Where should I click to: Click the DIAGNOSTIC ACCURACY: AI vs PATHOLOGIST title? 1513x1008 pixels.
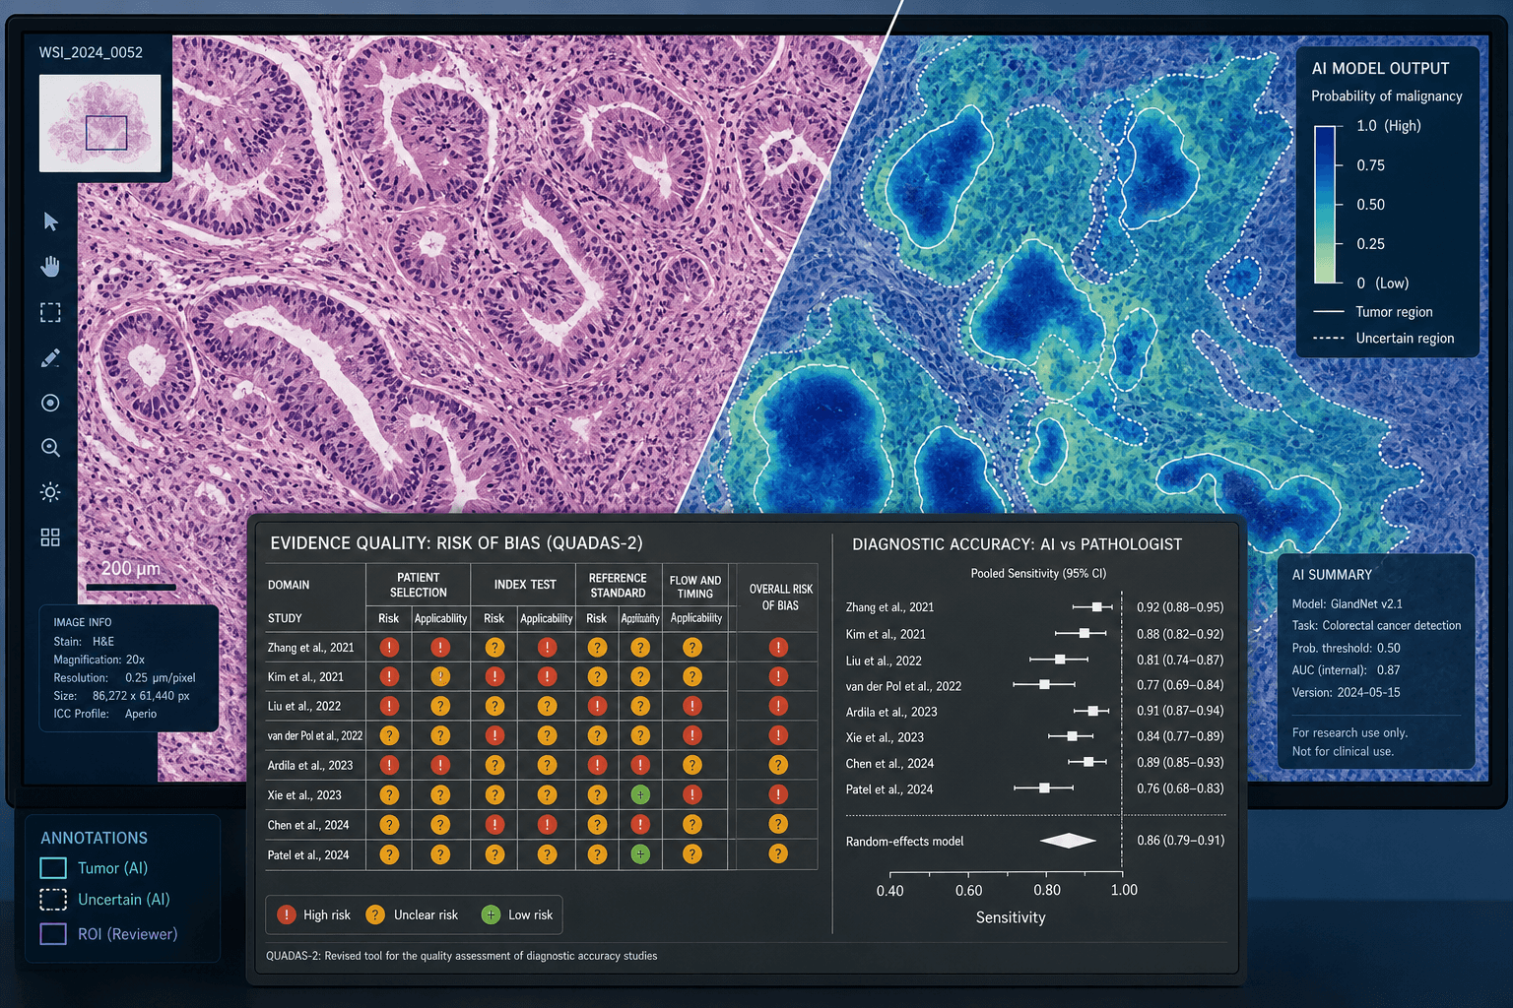pos(1017,544)
